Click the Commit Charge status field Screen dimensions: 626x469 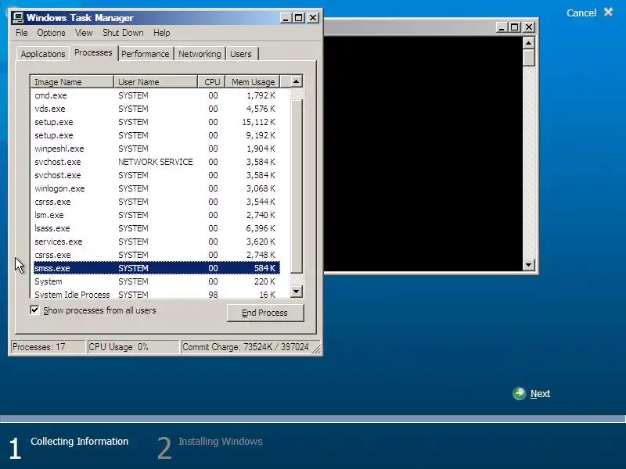click(246, 347)
